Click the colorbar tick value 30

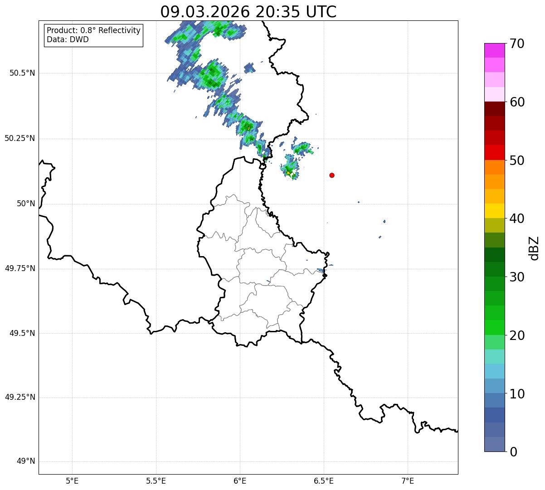(x=517, y=277)
